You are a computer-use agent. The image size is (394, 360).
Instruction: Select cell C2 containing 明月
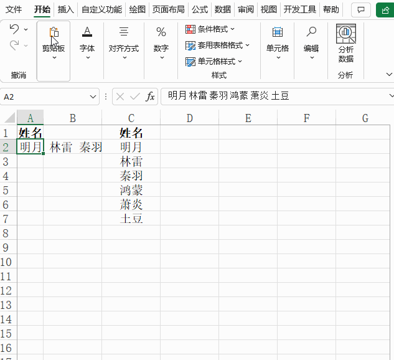pyautogui.click(x=131, y=147)
